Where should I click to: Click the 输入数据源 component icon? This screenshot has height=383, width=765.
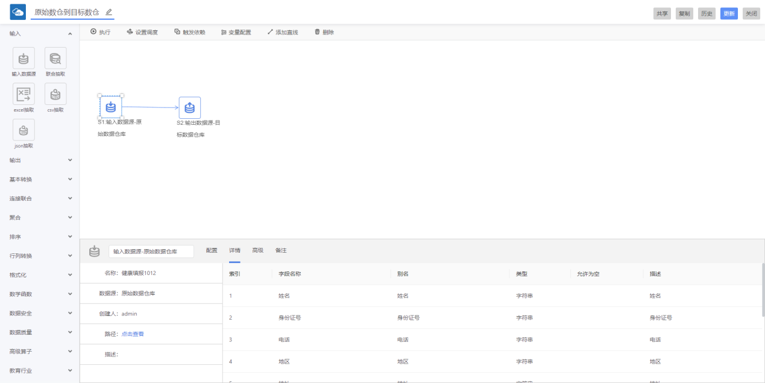click(24, 59)
